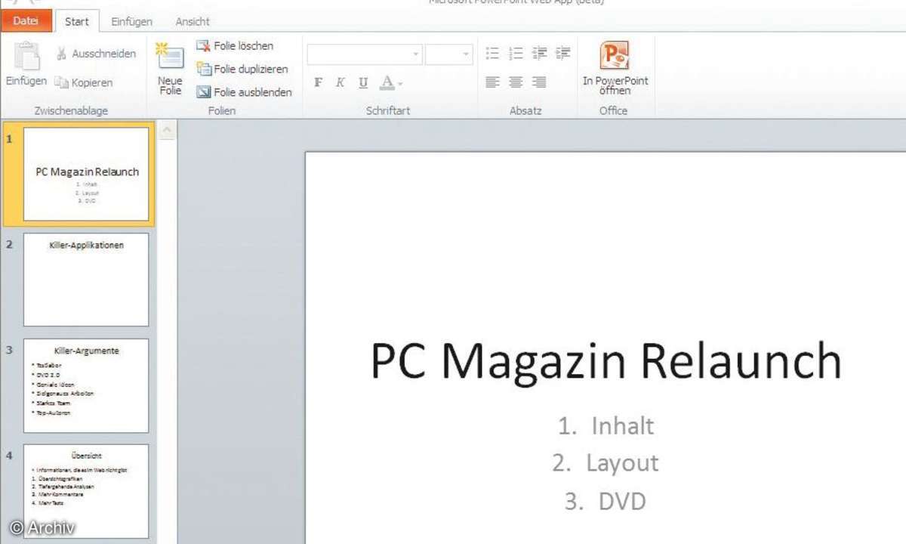Viewport: 906px width, 544px height.
Task: Switch to the Einfügen ribbon tab
Action: pos(131,22)
